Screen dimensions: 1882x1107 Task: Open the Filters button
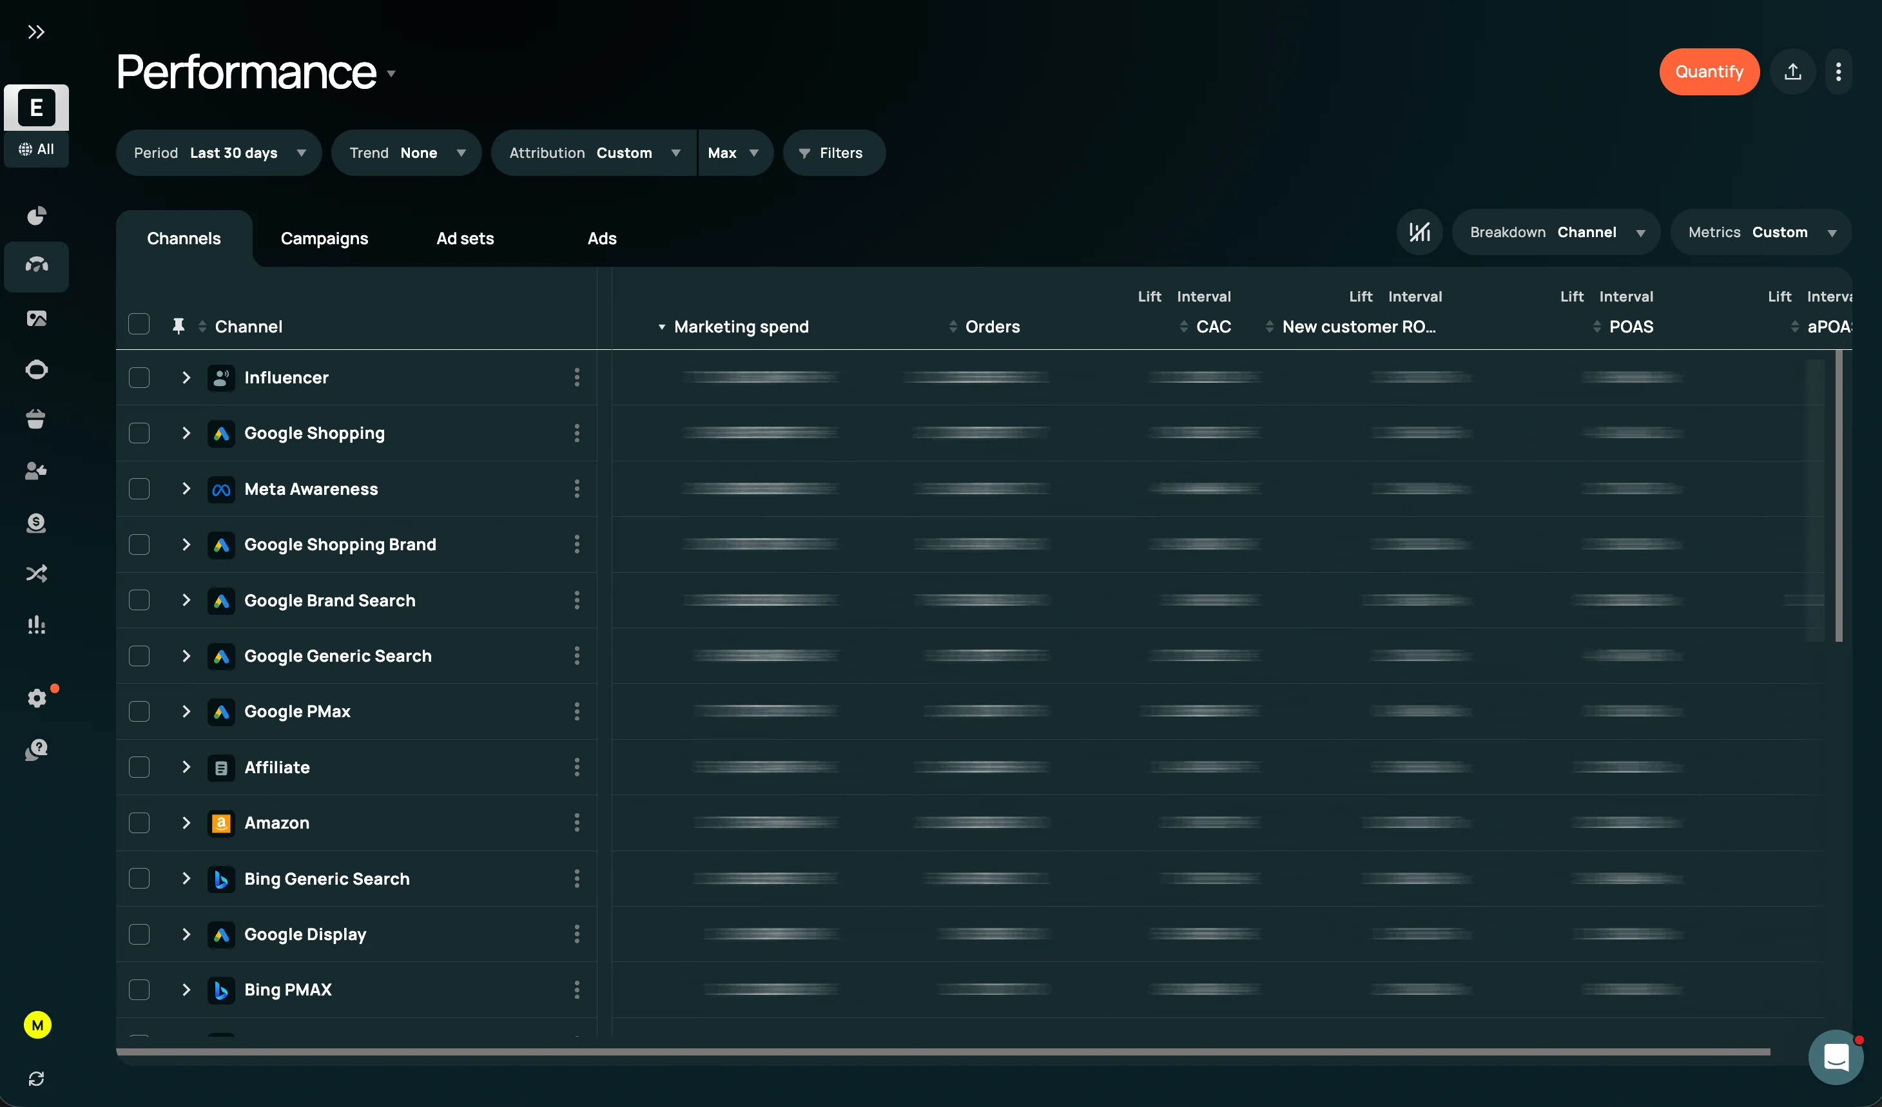click(x=833, y=153)
